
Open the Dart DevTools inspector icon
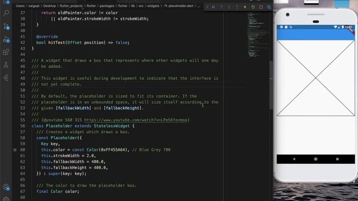(x=269, y=7)
